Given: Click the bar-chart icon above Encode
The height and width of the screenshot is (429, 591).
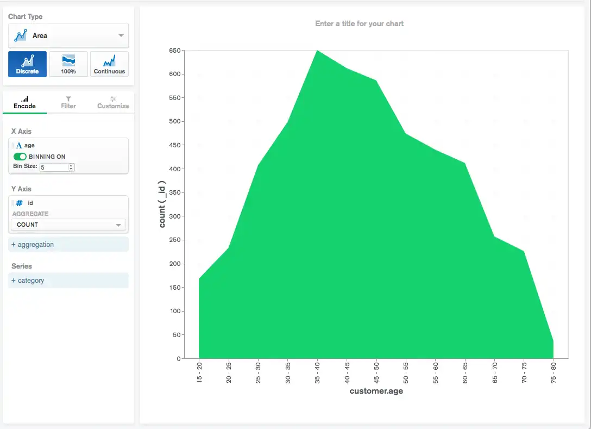Looking at the screenshot, I should point(24,98).
